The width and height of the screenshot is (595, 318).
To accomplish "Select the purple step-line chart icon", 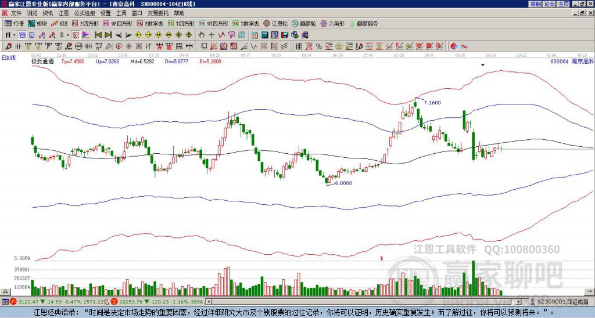I will point(42,35).
